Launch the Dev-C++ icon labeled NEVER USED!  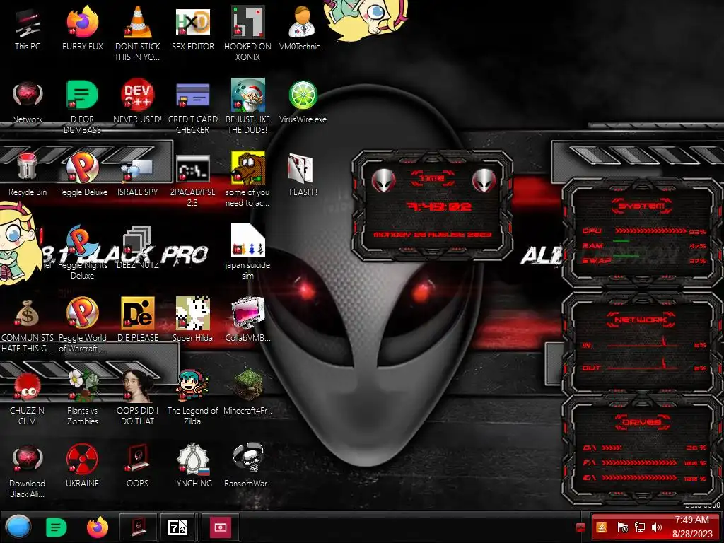click(138, 102)
